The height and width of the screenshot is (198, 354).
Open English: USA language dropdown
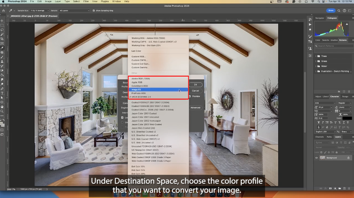click(x=325, y=132)
